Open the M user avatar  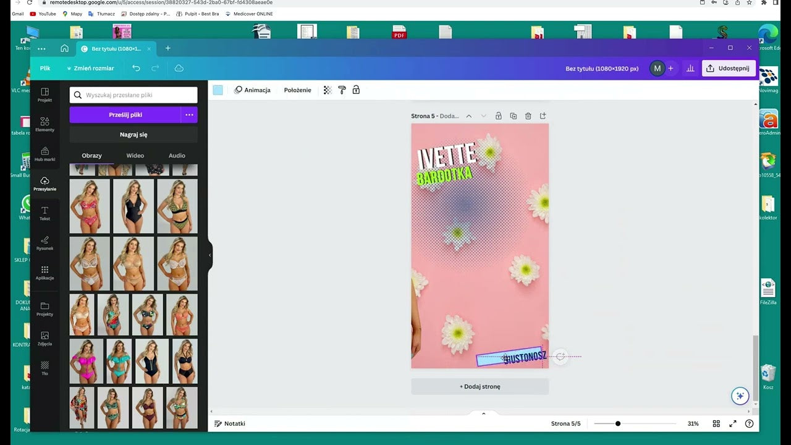657,69
